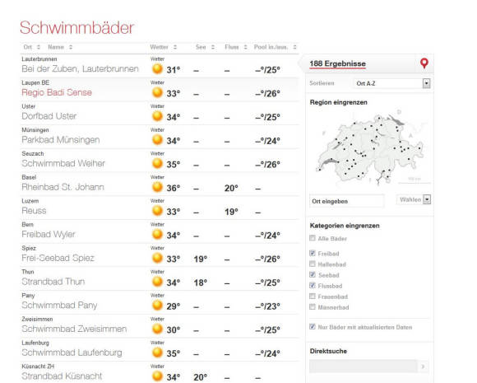Toggle the Alle Bäder checkbox

(313, 238)
